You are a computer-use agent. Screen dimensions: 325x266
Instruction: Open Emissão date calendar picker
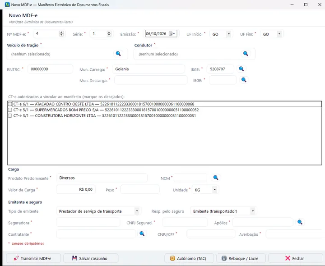point(172,34)
